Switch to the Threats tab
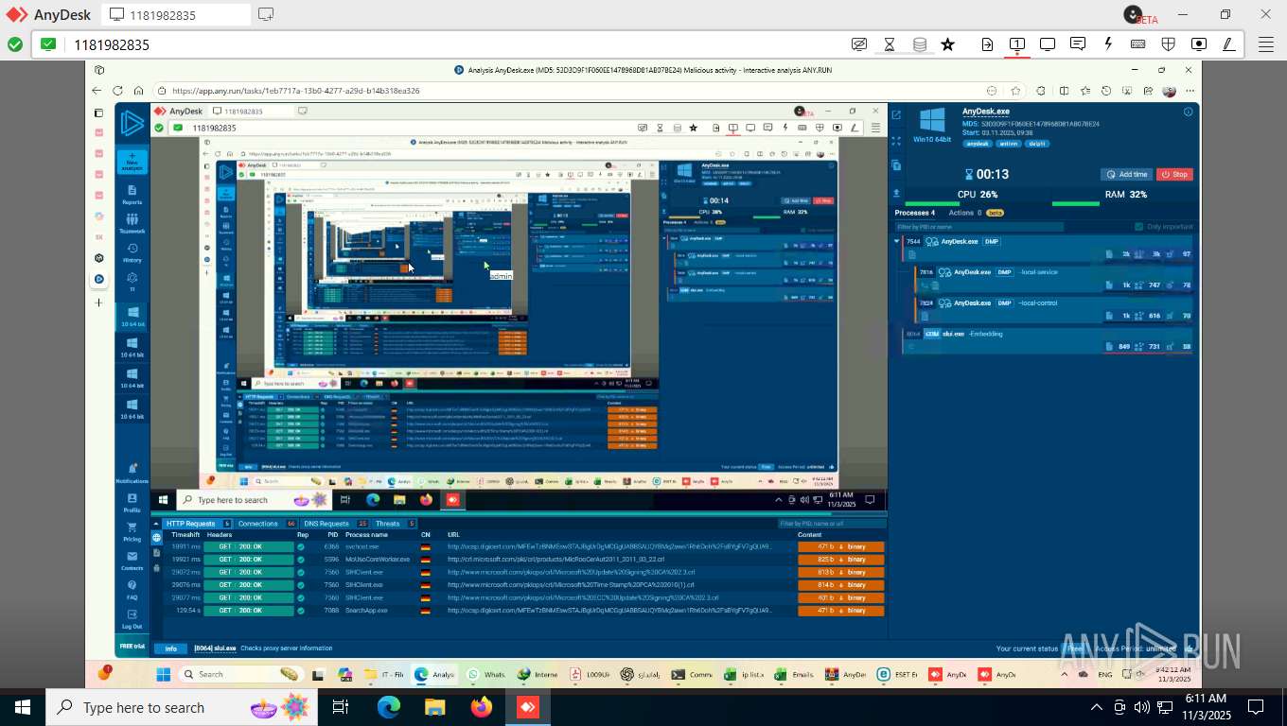 pyautogui.click(x=396, y=524)
